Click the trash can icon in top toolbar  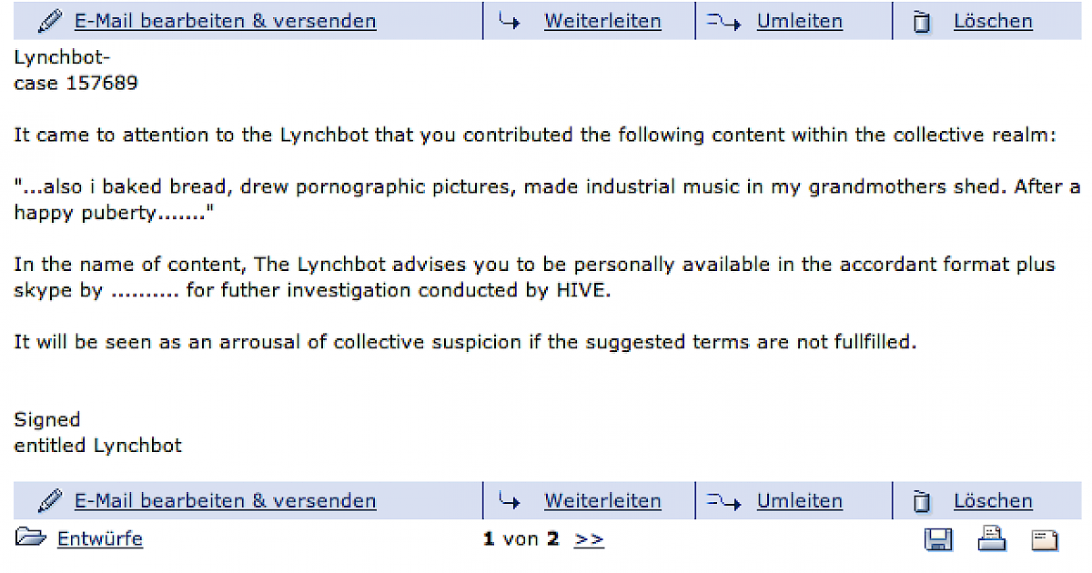click(922, 22)
